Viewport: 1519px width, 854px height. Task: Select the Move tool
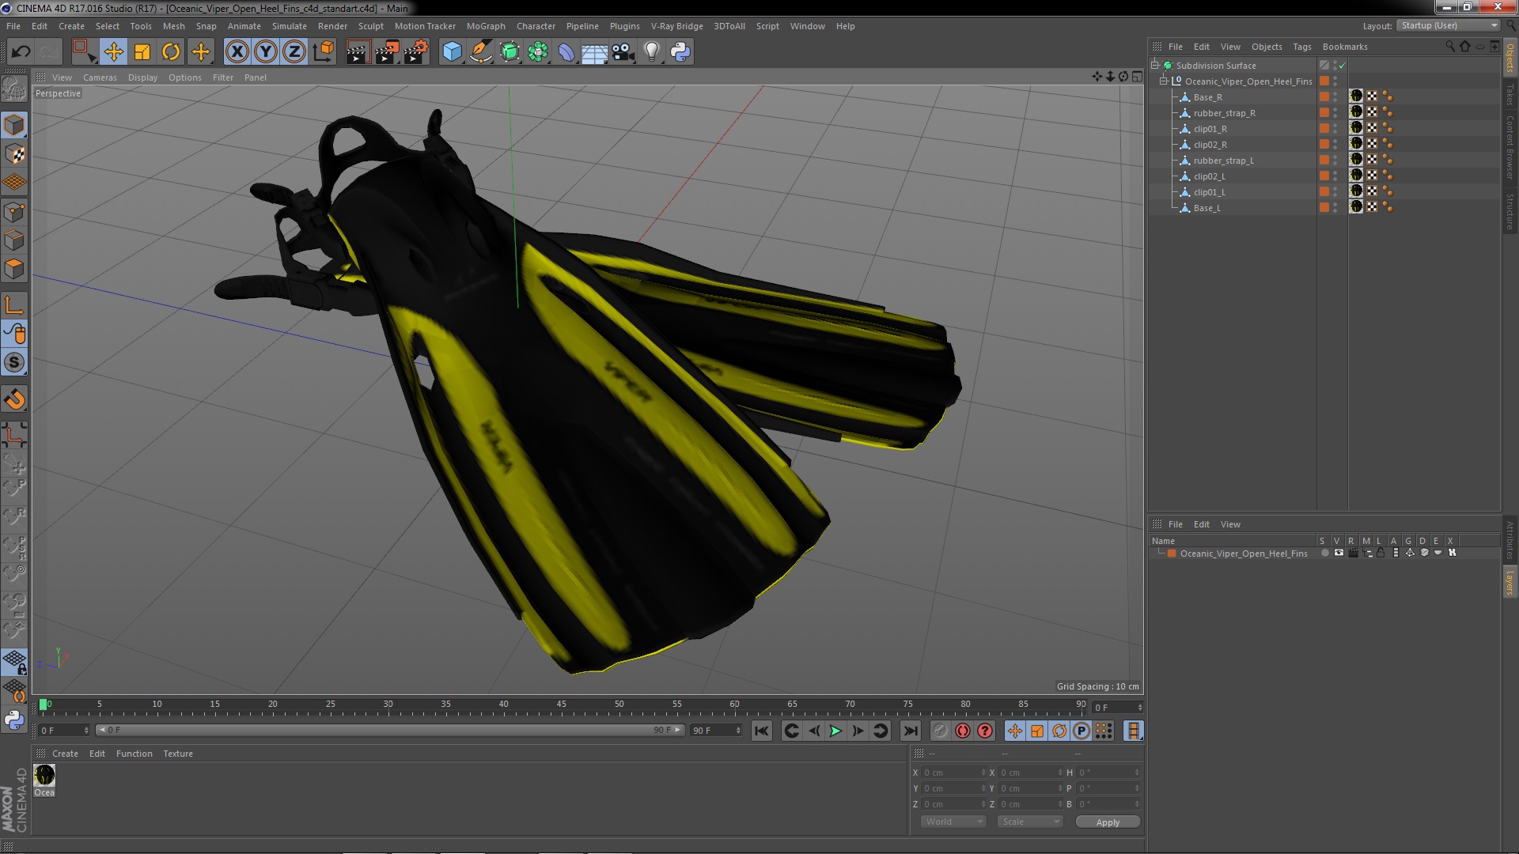click(x=113, y=52)
